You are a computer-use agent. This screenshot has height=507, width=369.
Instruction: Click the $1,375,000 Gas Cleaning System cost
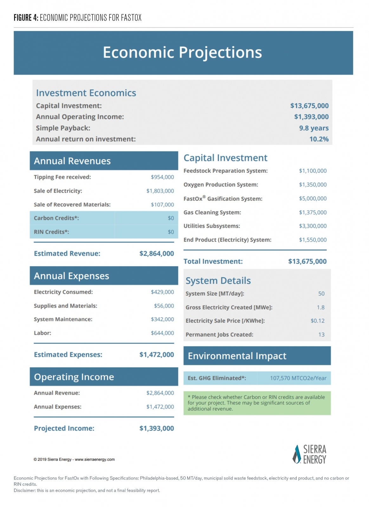tap(313, 212)
